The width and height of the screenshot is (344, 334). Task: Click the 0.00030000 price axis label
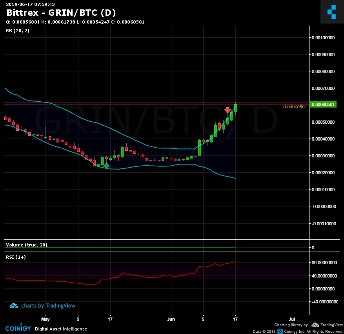pyautogui.click(x=323, y=156)
